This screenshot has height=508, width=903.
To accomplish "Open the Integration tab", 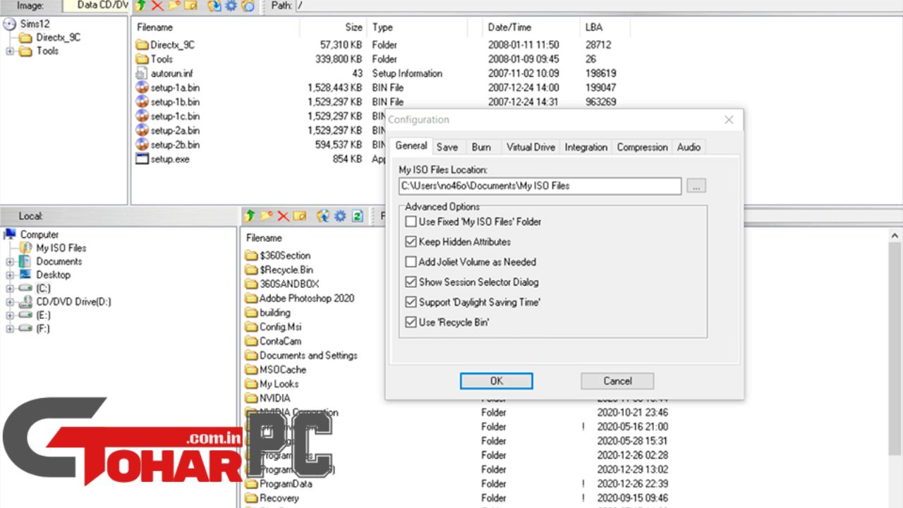I will pos(586,147).
